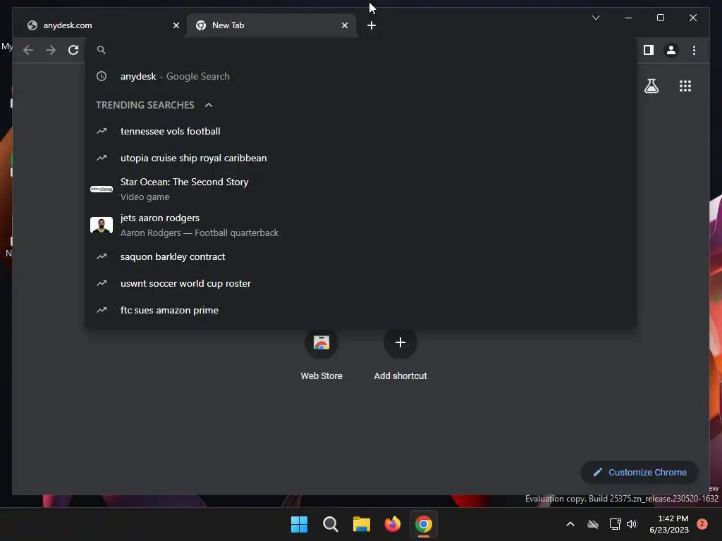Select ftc sues amazon prime suggestion
The image size is (722, 541).
pos(361,310)
